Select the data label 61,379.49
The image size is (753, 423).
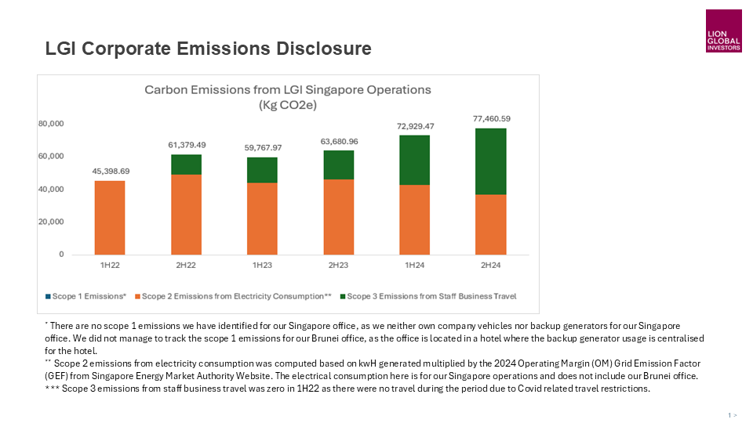coord(187,145)
